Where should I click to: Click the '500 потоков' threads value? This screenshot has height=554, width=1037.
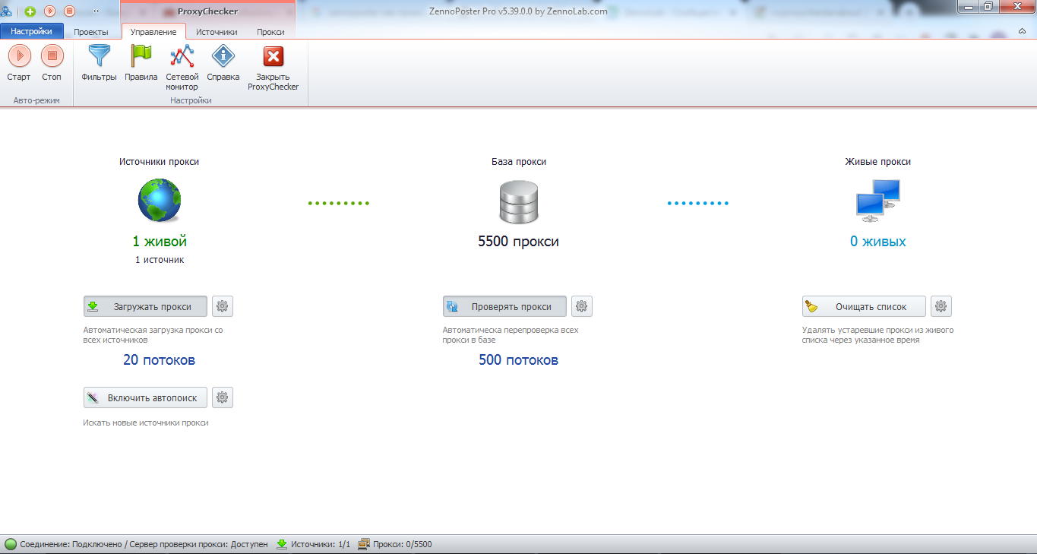tap(518, 360)
